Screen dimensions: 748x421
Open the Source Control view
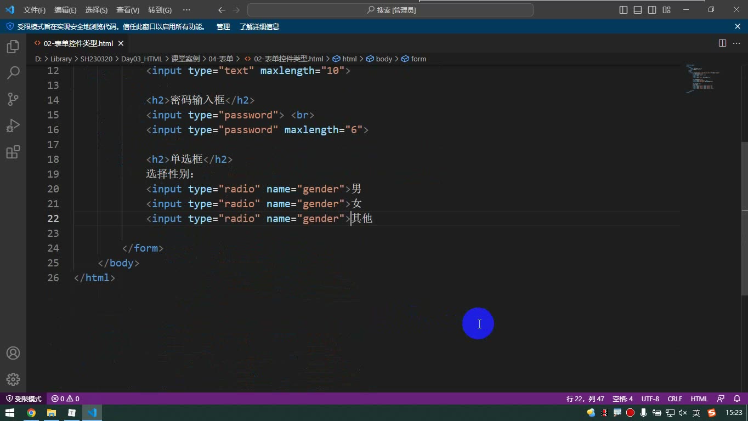point(13,99)
